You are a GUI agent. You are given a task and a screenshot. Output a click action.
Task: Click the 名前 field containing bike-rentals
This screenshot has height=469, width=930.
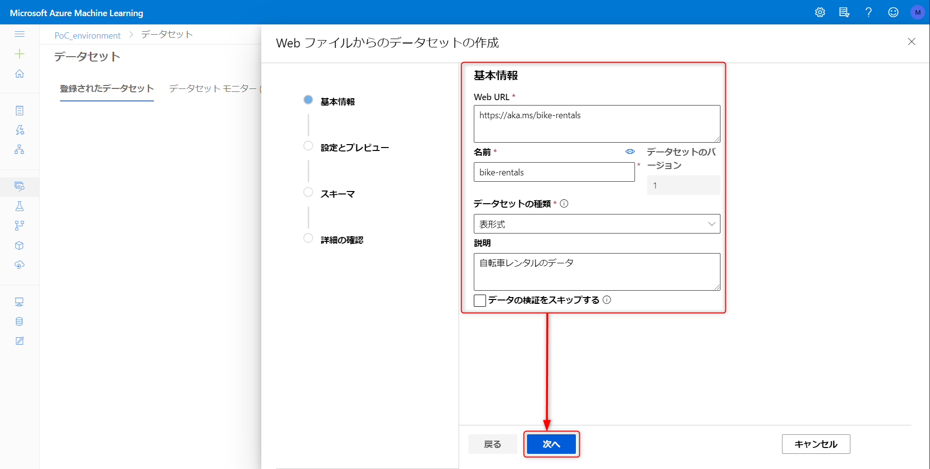pyautogui.click(x=554, y=172)
